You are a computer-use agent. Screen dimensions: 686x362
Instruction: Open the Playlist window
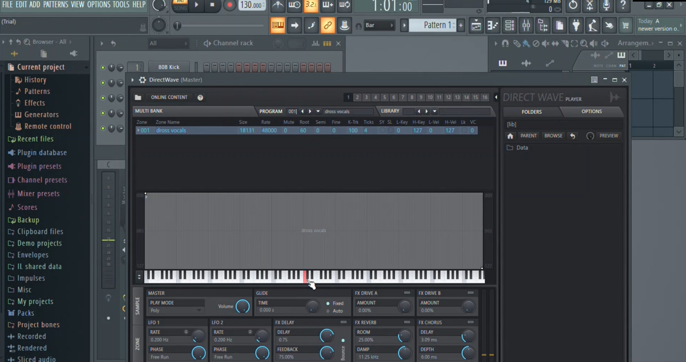pyautogui.click(x=476, y=25)
